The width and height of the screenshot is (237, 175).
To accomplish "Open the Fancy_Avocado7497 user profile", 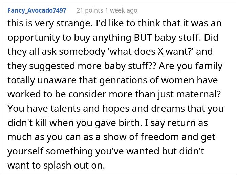I will 37,10.
